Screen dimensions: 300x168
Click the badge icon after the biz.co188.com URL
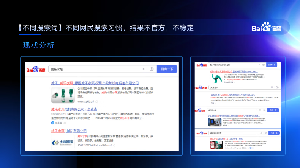pos(114,145)
